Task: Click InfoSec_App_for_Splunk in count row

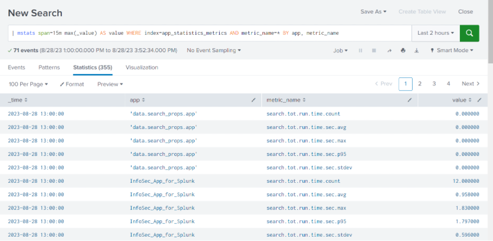Action: 162,181
